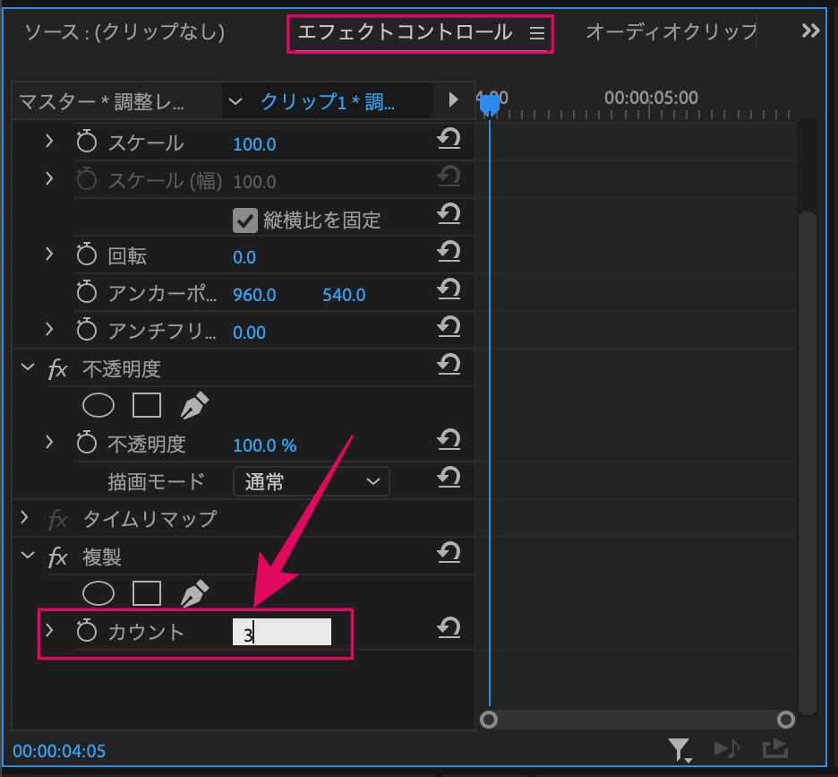Toggle animation stopwatch for カウント
The width and height of the screenshot is (838, 777).
[x=87, y=631]
